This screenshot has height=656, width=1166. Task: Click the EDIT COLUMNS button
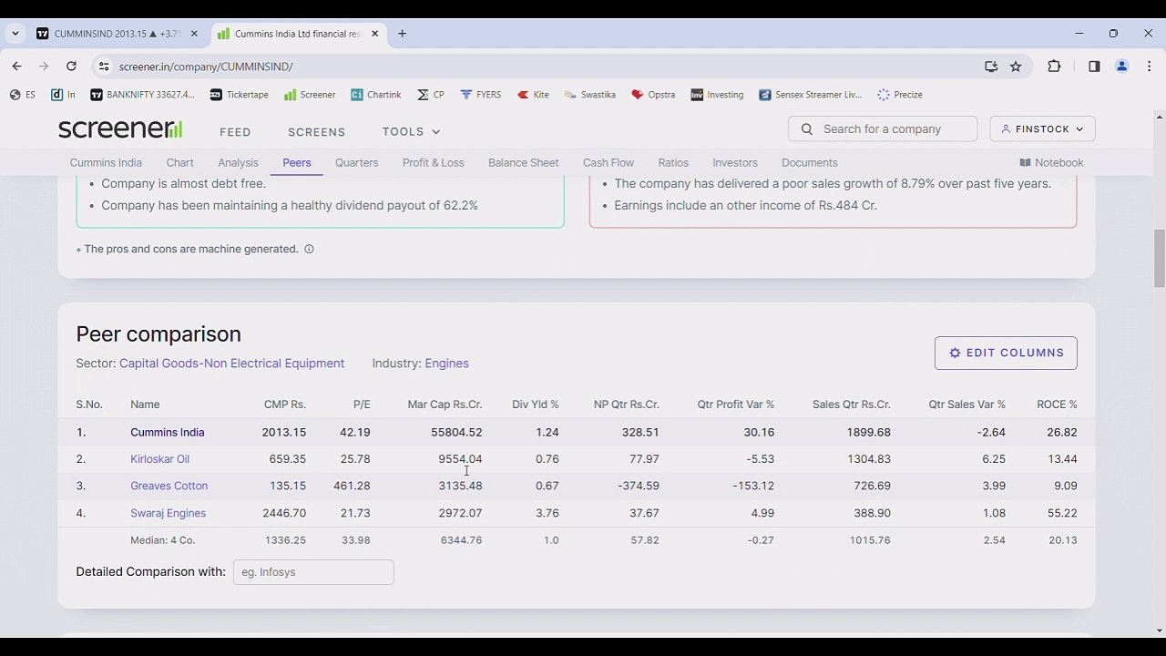point(1006,353)
